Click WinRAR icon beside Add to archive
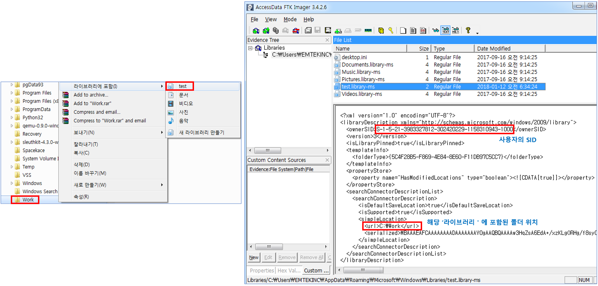This screenshot has height=286, width=598. [x=65, y=95]
